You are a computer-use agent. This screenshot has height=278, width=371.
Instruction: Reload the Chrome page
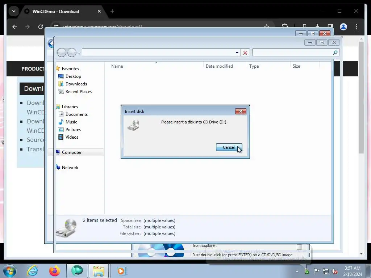click(41, 27)
